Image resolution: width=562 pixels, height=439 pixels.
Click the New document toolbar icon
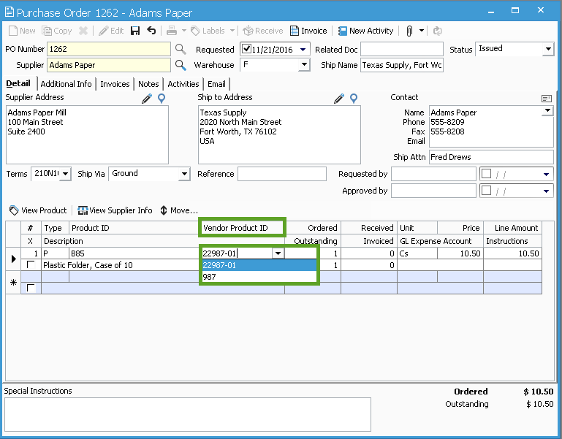(x=13, y=31)
